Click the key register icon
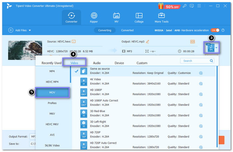This screenshot has height=152, width=233. tap(184, 6)
